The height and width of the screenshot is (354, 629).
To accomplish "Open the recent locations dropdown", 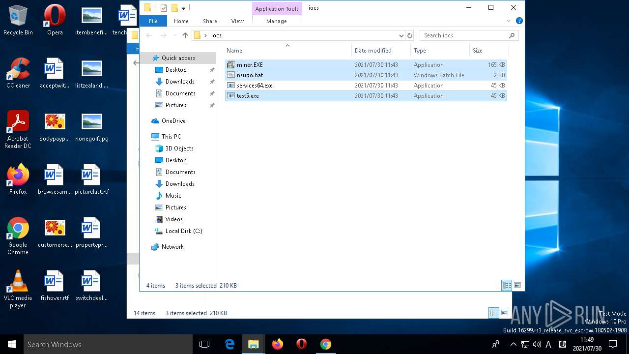I will pos(174,35).
